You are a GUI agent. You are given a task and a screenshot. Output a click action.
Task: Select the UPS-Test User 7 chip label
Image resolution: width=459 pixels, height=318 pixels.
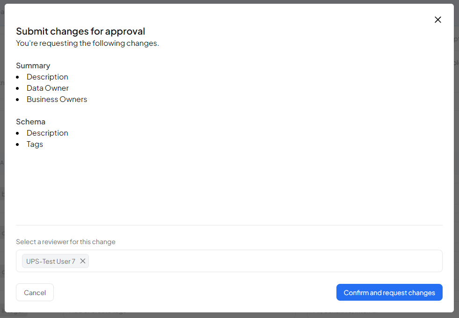51,261
